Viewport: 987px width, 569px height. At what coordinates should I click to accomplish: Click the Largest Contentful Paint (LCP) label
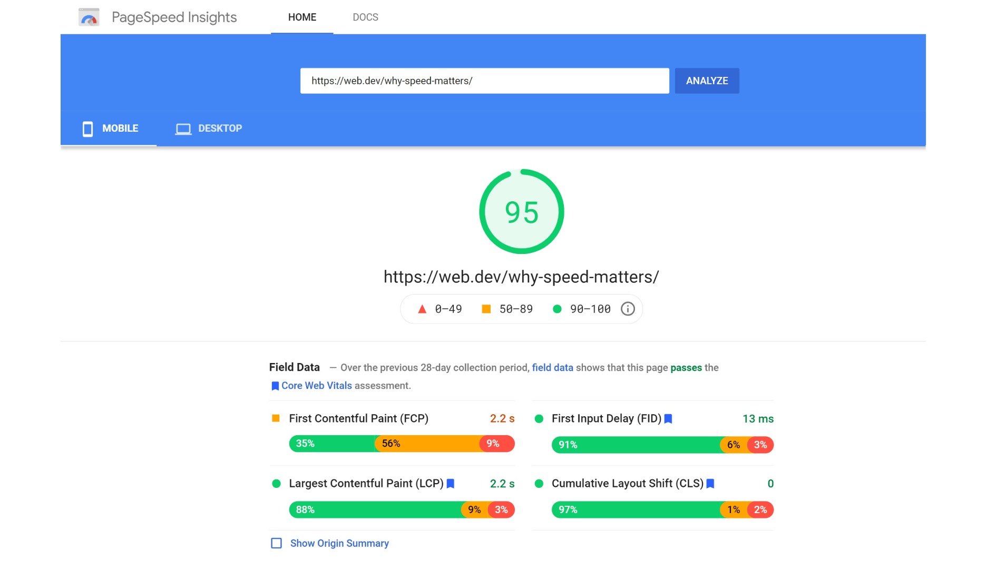pos(366,484)
